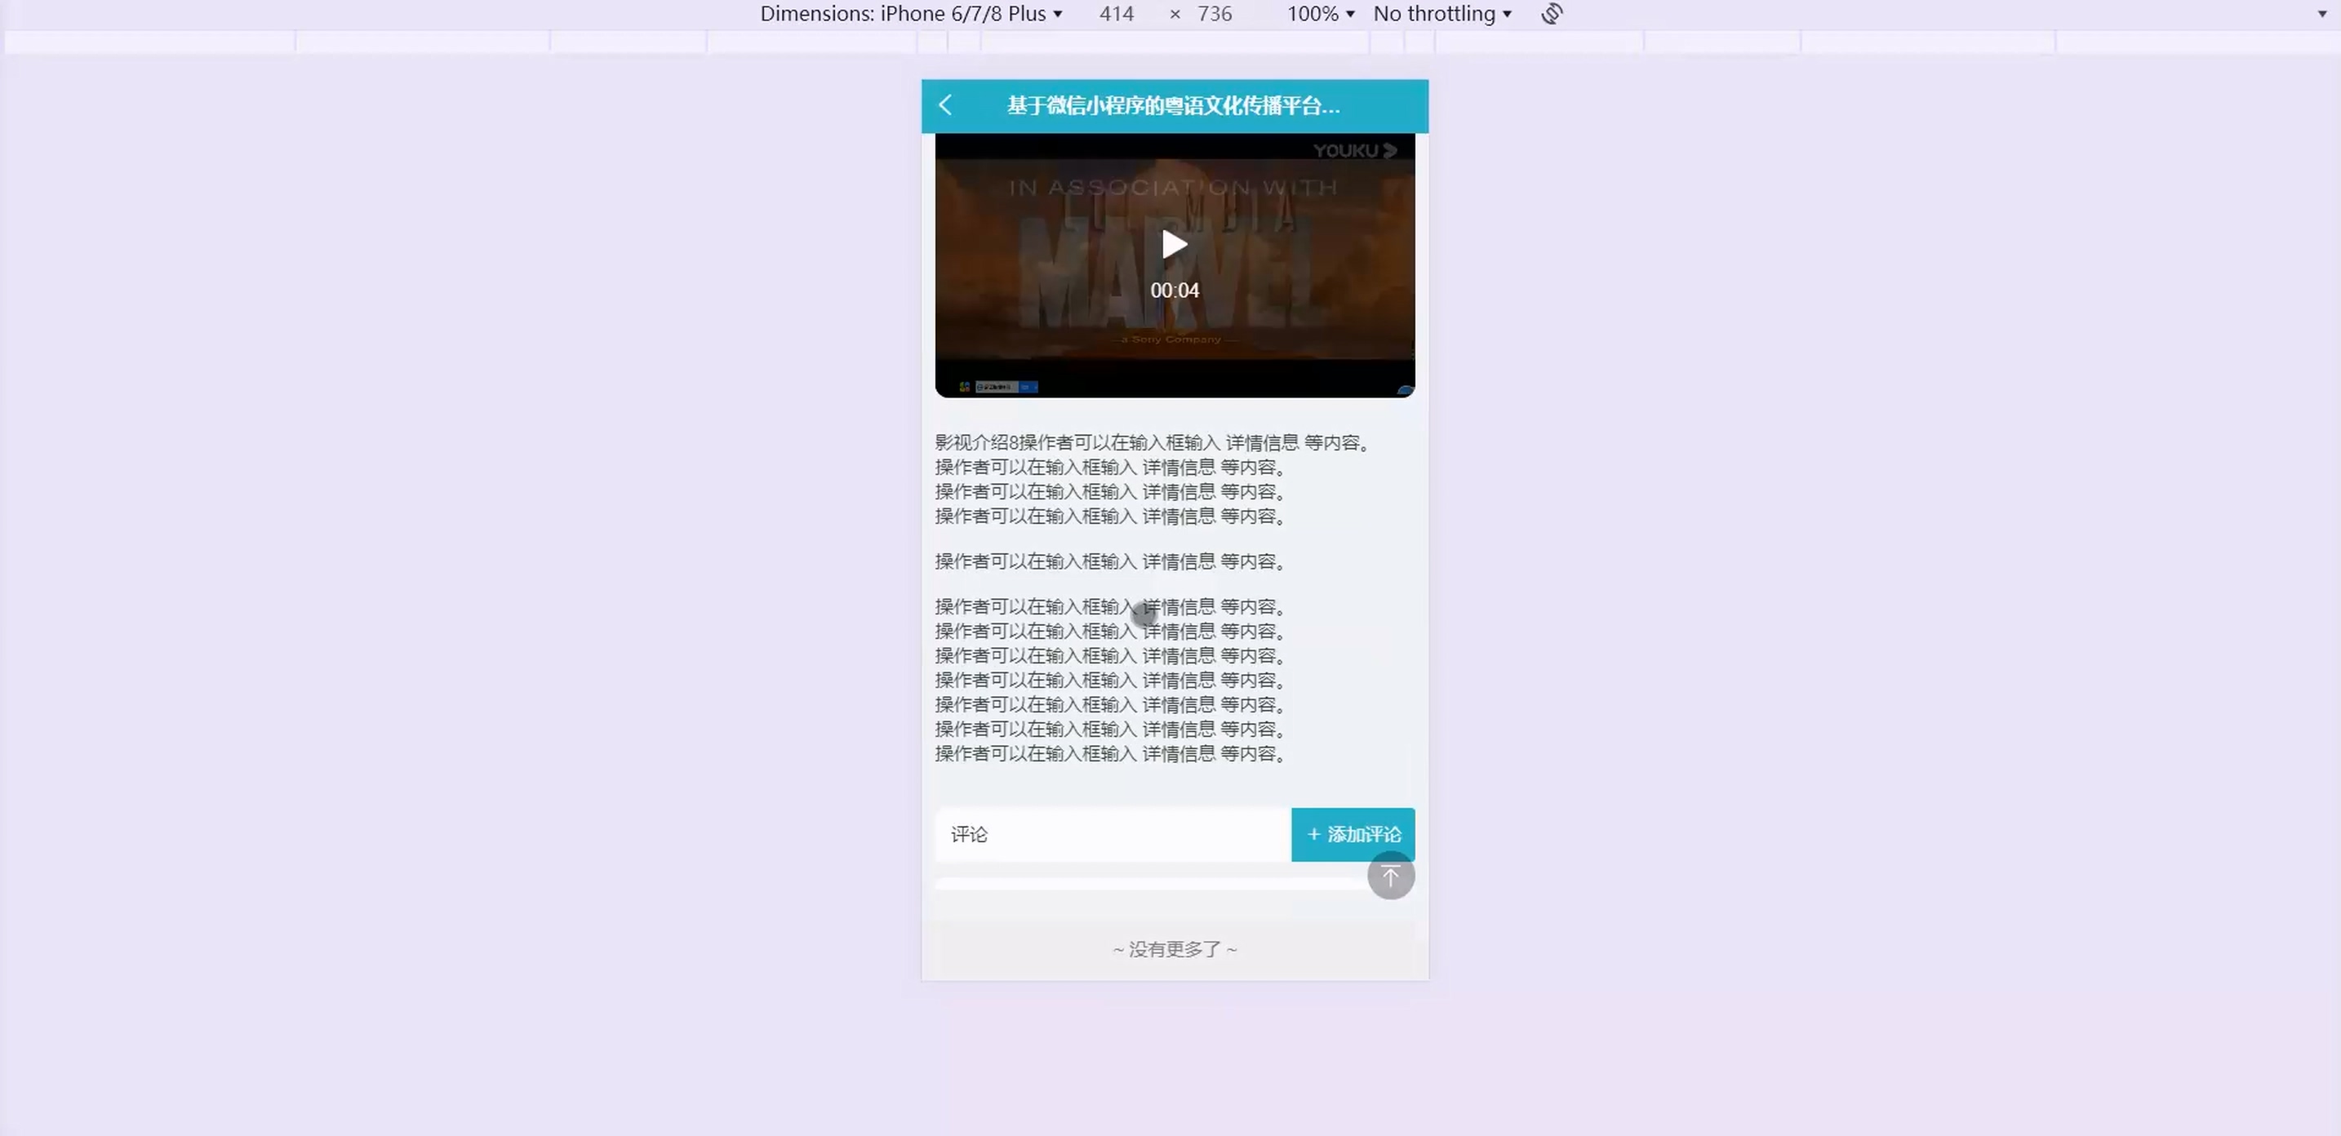Click the scroll-to-top round button
Image resolution: width=2341 pixels, height=1136 pixels.
click(x=1390, y=876)
